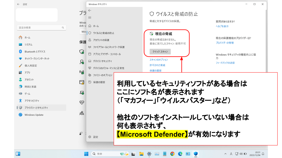Image resolution: width=282 pixels, height=158 pixels.
Task: Open ホーム in the Windows Security sidebar
Action: click(96, 26)
